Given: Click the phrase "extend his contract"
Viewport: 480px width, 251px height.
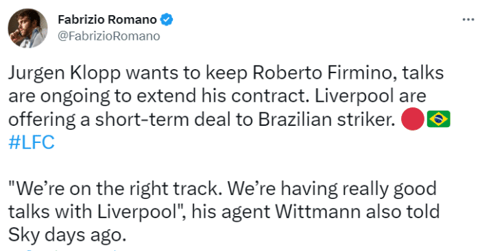Looking at the screenshot, I should (x=223, y=96).
